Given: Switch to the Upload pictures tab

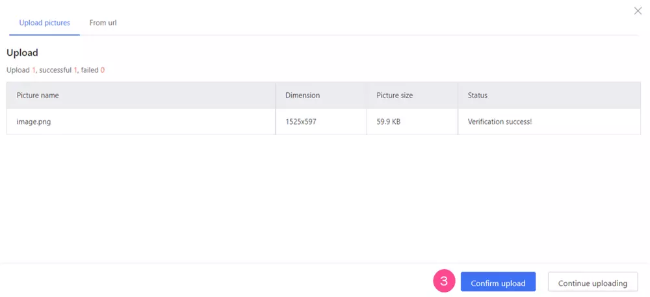Looking at the screenshot, I should [44, 23].
